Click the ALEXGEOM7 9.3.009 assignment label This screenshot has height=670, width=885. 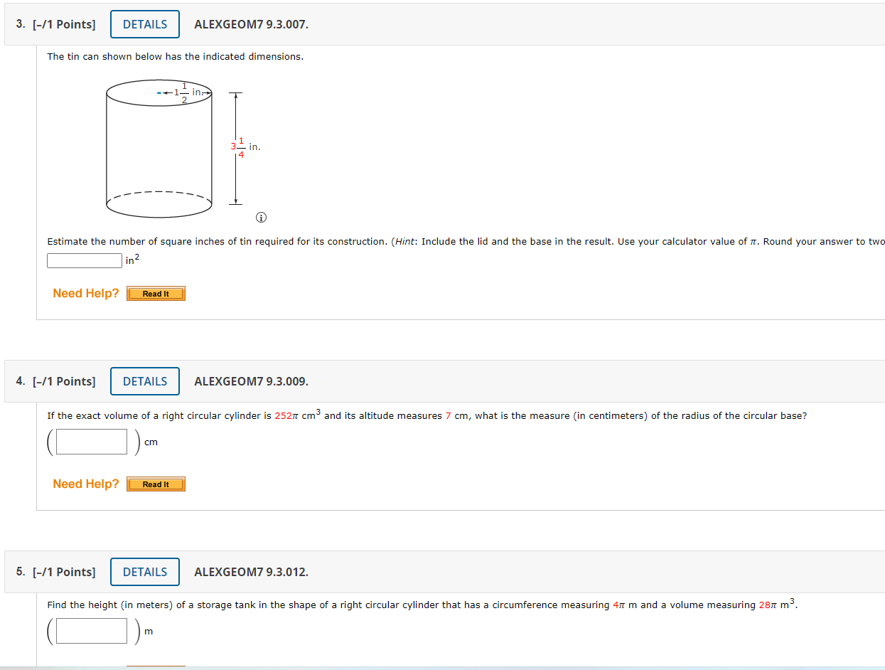pos(250,381)
